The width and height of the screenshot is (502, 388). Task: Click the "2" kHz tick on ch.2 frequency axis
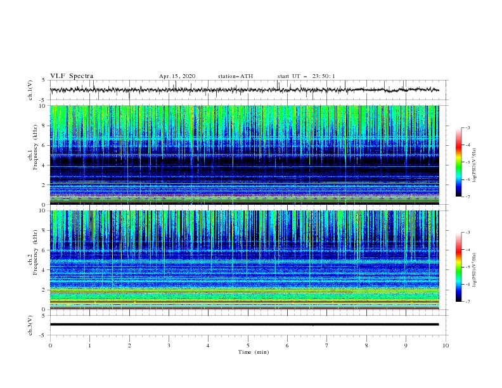[44, 290]
